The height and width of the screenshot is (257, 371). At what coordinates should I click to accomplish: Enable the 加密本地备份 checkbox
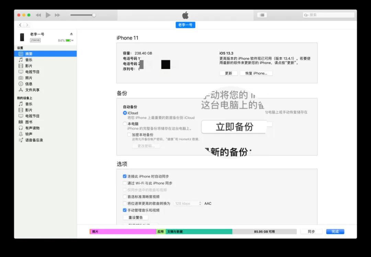[129, 135]
